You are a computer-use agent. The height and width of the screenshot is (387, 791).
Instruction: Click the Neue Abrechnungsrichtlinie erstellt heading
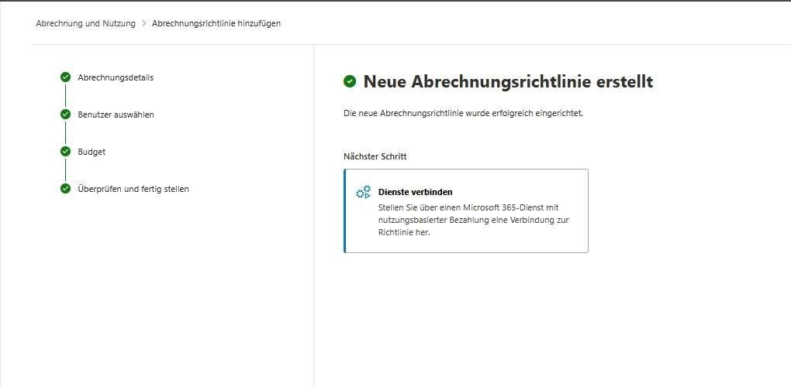pyautogui.click(x=508, y=81)
